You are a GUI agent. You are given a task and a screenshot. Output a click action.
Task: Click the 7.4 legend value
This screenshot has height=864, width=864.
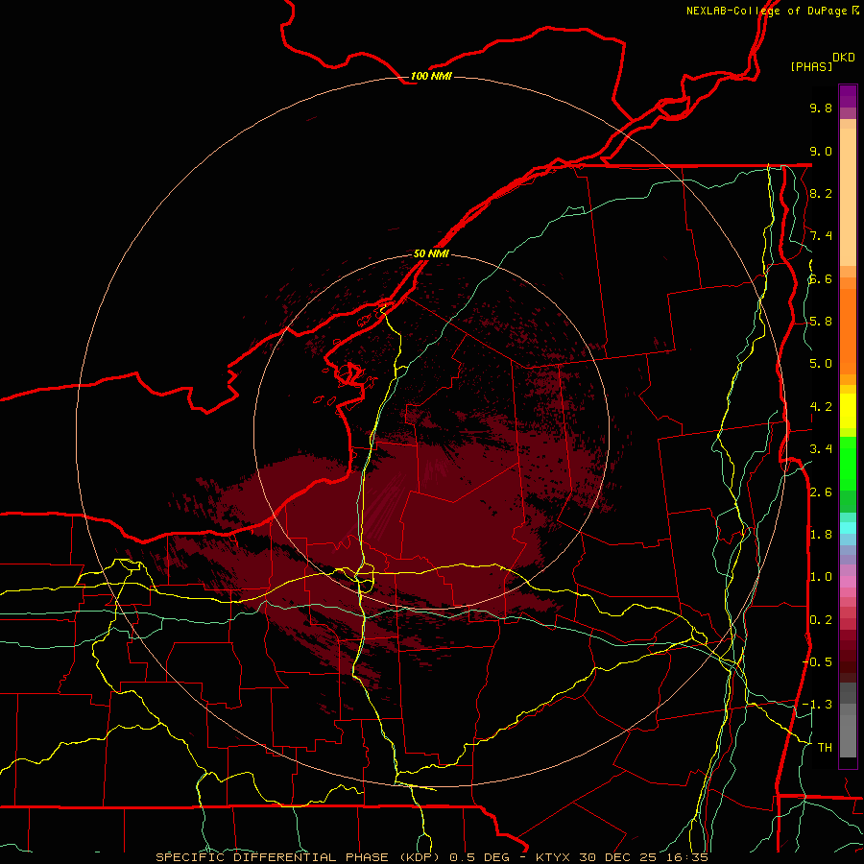click(x=821, y=236)
